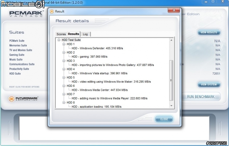Maximize the PCMark Vantage main window
The width and height of the screenshot is (229, 146).
point(213,1)
